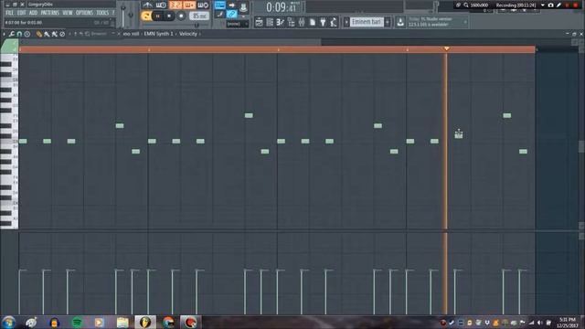Stop playback with the stop button

pyautogui.click(x=169, y=16)
